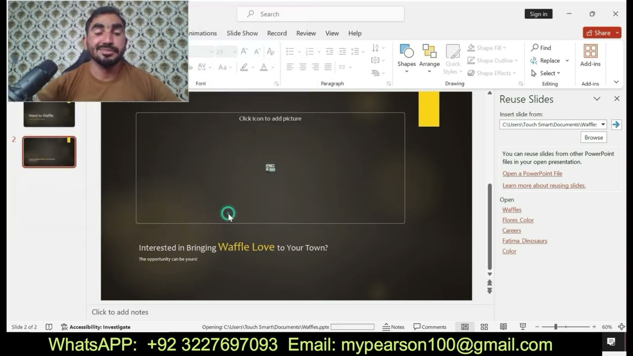Open the file path combo box dropdown
The width and height of the screenshot is (633, 356).
point(603,125)
